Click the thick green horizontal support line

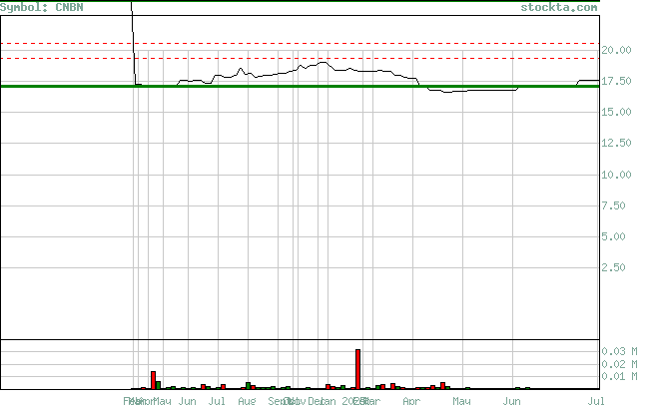pyautogui.click(x=300, y=86)
